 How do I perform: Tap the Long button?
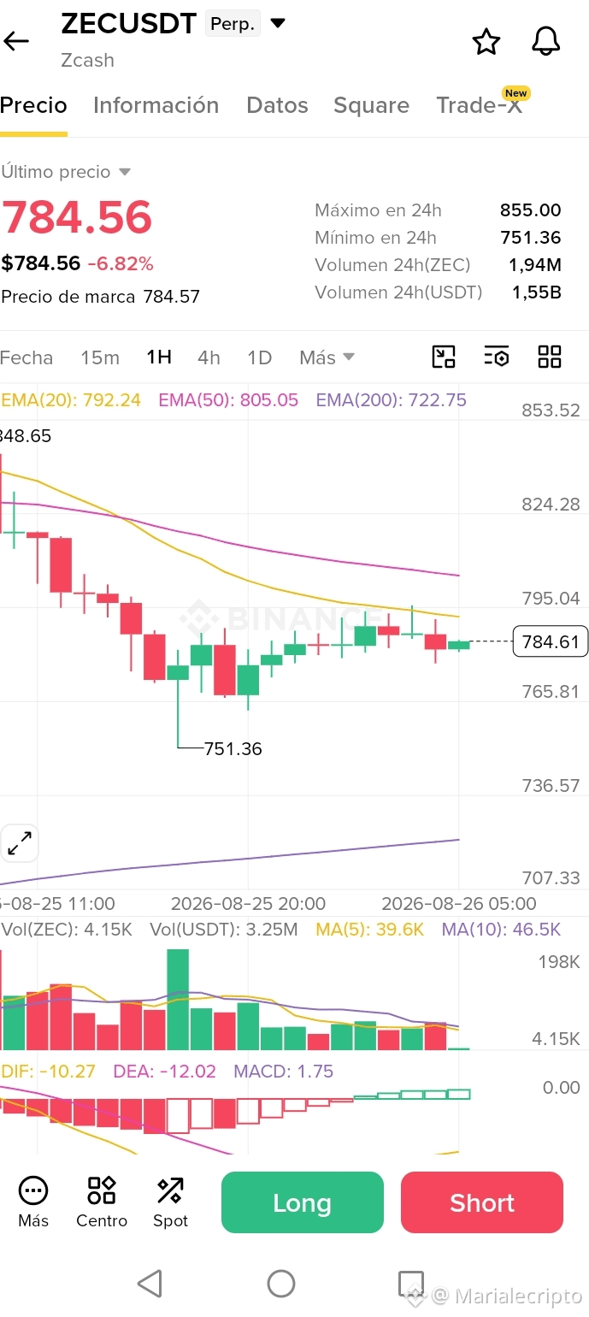(303, 1202)
